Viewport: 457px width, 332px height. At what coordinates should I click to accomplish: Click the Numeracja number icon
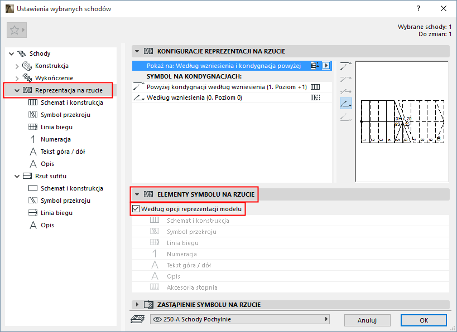click(x=33, y=139)
